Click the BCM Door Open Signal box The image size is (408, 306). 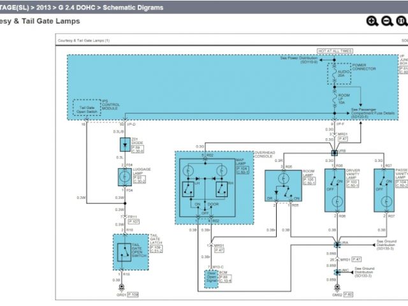[207, 275]
